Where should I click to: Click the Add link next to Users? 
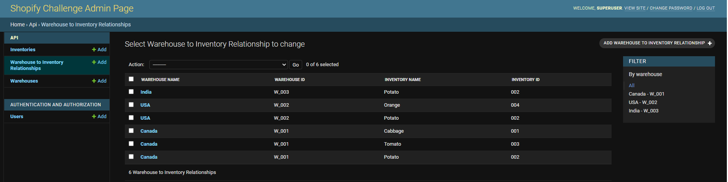pyautogui.click(x=99, y=117)
